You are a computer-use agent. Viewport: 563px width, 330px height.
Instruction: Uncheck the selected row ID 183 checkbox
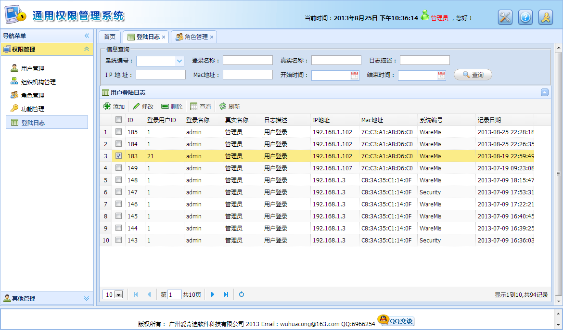click(118, 156)
